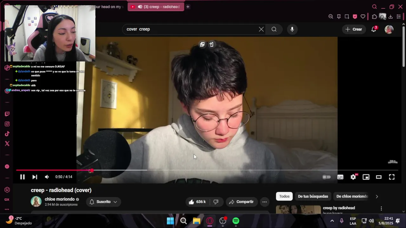Click the 'creep by radiohead' thumbnail
The width and height of the screenshot is (406, 228).
[298, 210]
